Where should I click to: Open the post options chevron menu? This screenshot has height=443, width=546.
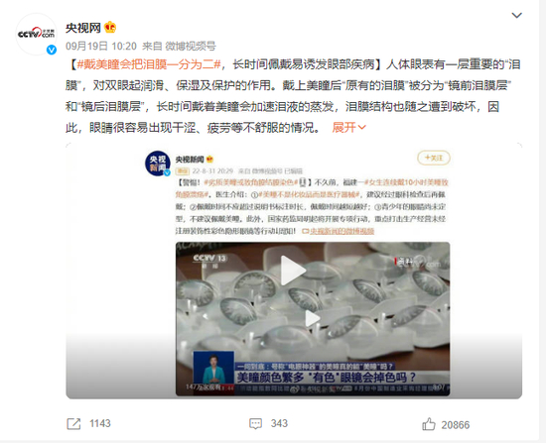[517, 15]
